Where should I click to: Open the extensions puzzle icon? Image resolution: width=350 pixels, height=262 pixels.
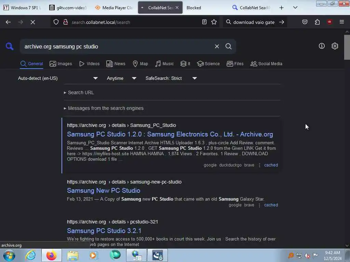tap(318, 22)
